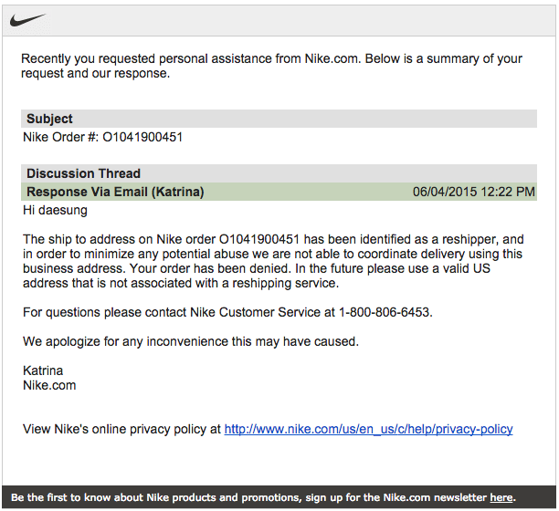Viewport: 559px width, 511px height.
Task: Click the 06/04/2015 12:22 PM timestamp
Action: click(473, 192)
